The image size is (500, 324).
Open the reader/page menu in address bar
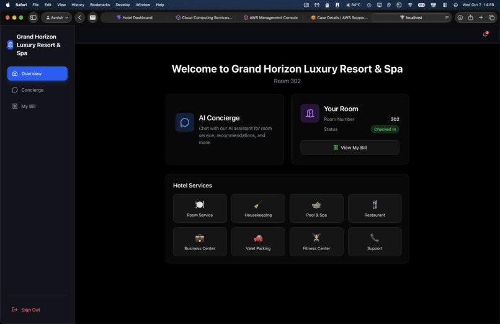pyautogui.click(x=447, y=17)
